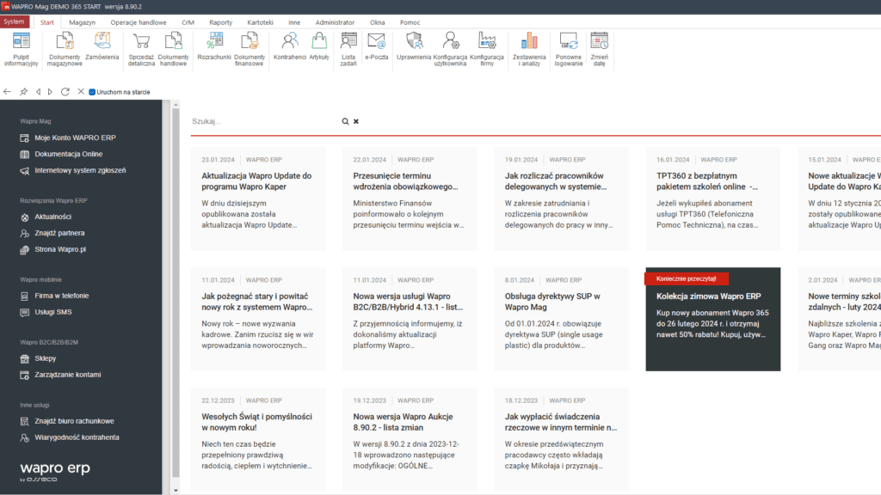The image size is (881, 495).
Task: Click the Zamówienia ribbon icon
Action: pos(103,47)
